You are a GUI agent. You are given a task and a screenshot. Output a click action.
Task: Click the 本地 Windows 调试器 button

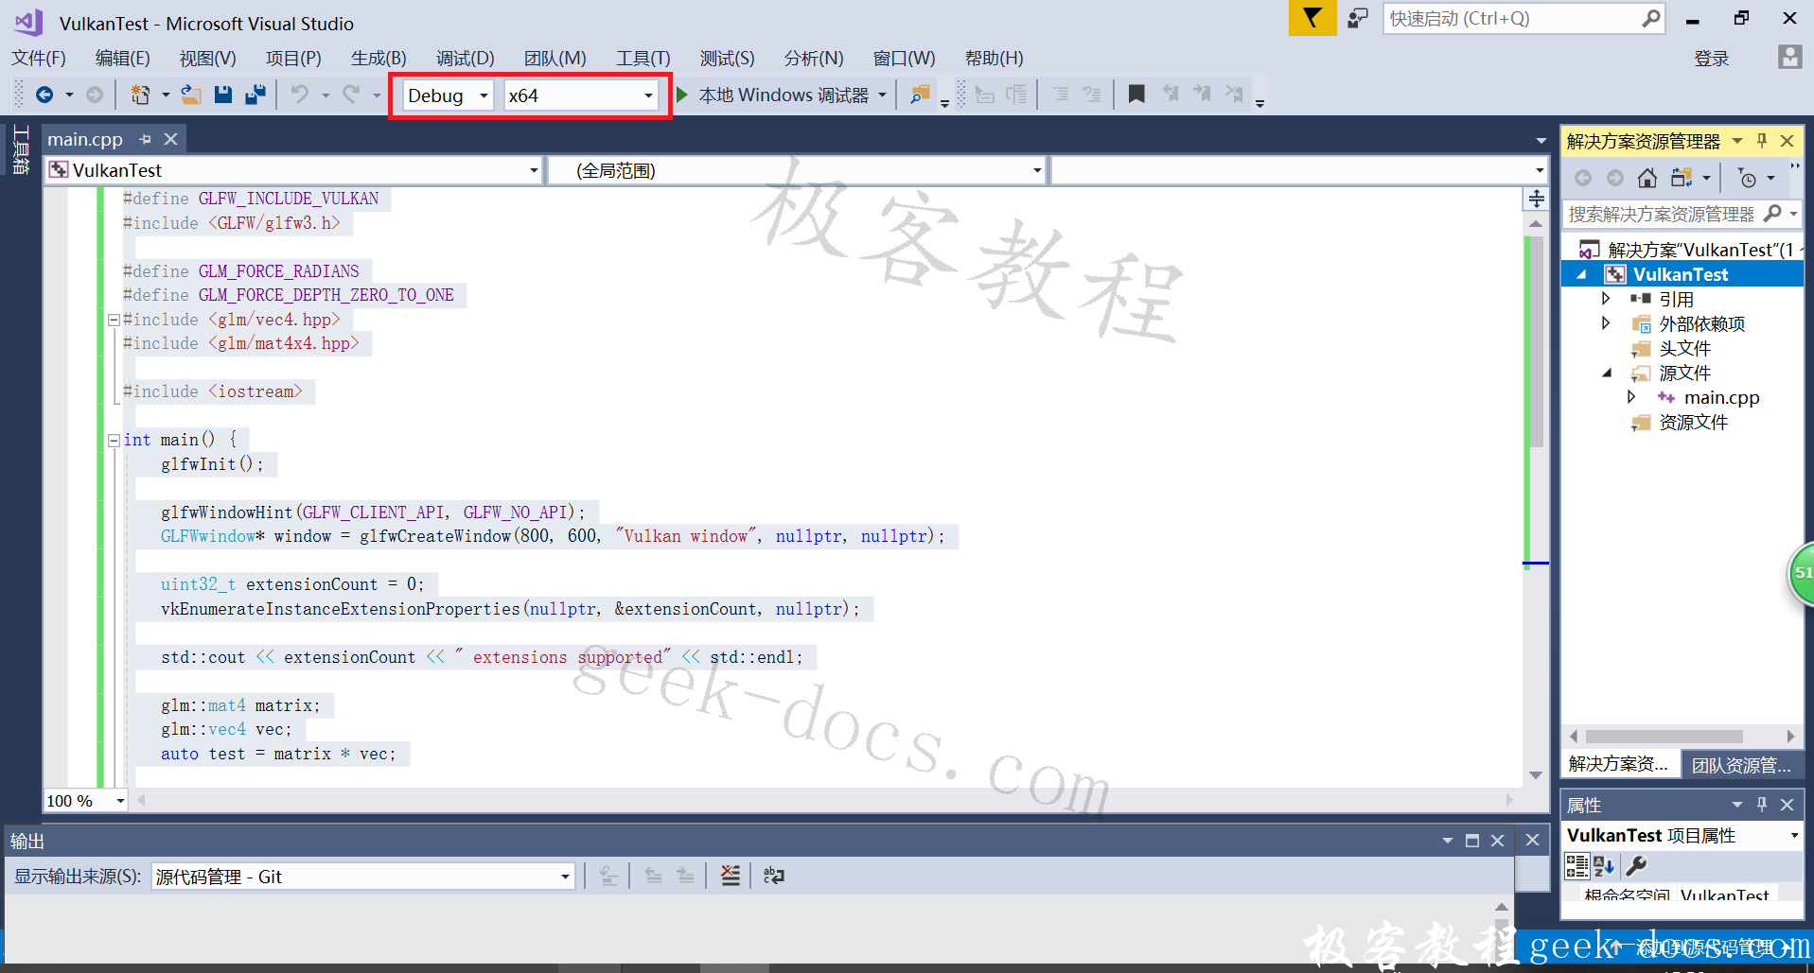(784, 96)
